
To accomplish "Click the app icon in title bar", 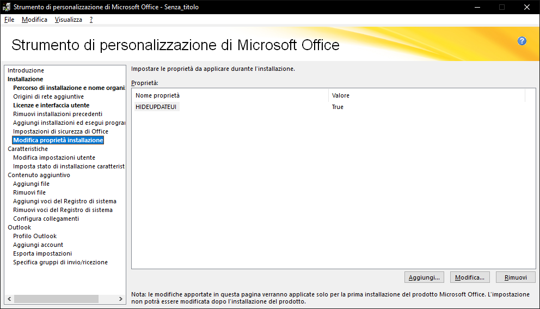I will pyautogui.click(x=7, y=7).
